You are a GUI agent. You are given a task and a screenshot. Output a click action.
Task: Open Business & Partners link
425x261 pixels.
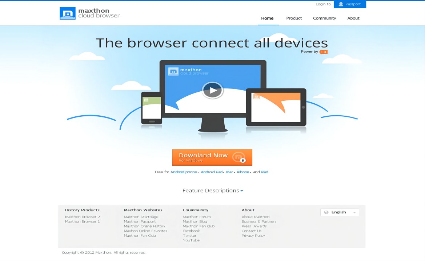pyautogui.click(x=259, y=221)
